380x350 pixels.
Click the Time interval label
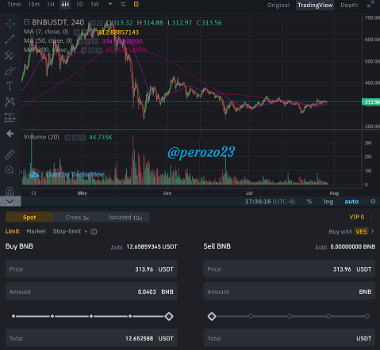point(14,5)
